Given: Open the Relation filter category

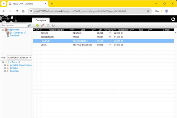Looking at the screenshot, I should point(14,71).
